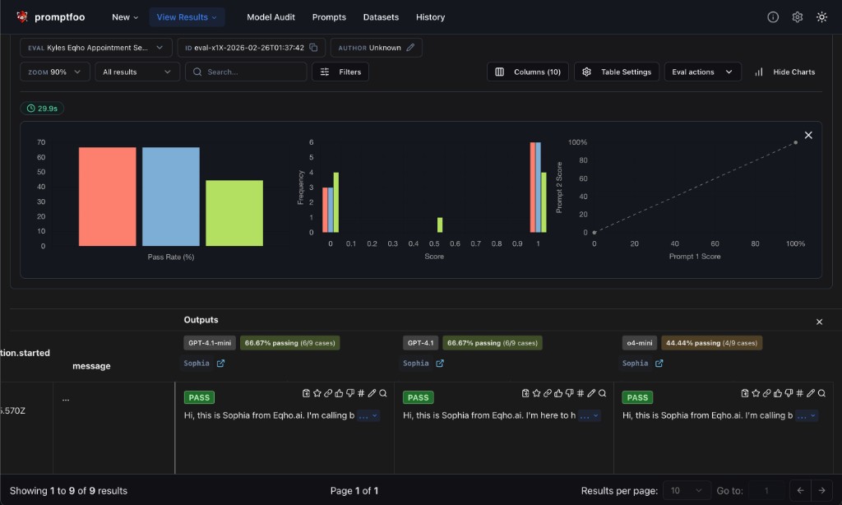
Task: Open the settings gear in top bar
Action: 797,17
